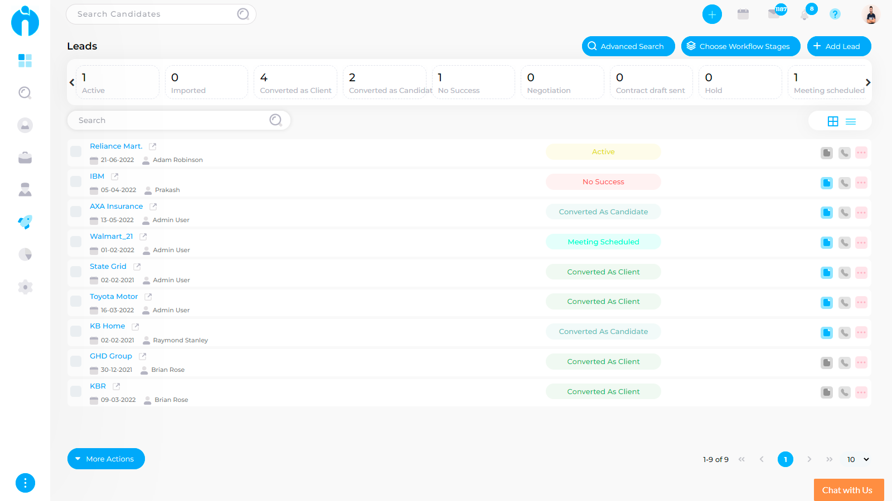The height and width of the screenshot is (501, 892).
Task: Click the leads Search input field
Action: [x=179, y=120]
